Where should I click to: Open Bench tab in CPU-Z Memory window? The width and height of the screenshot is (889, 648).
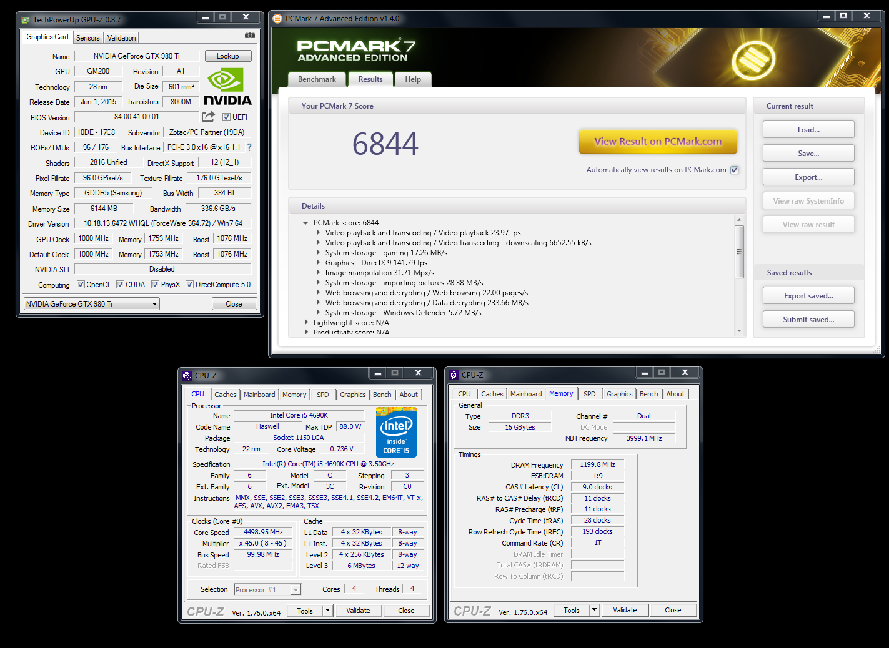click(x=648, y=394)
